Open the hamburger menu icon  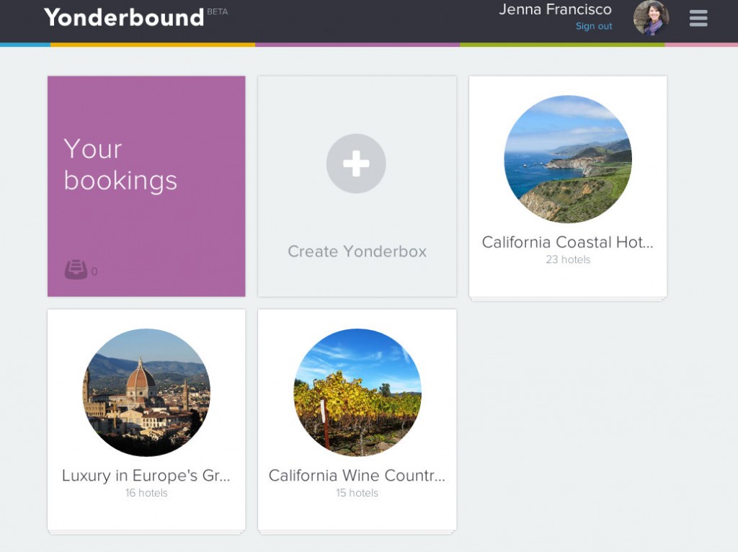698,18
